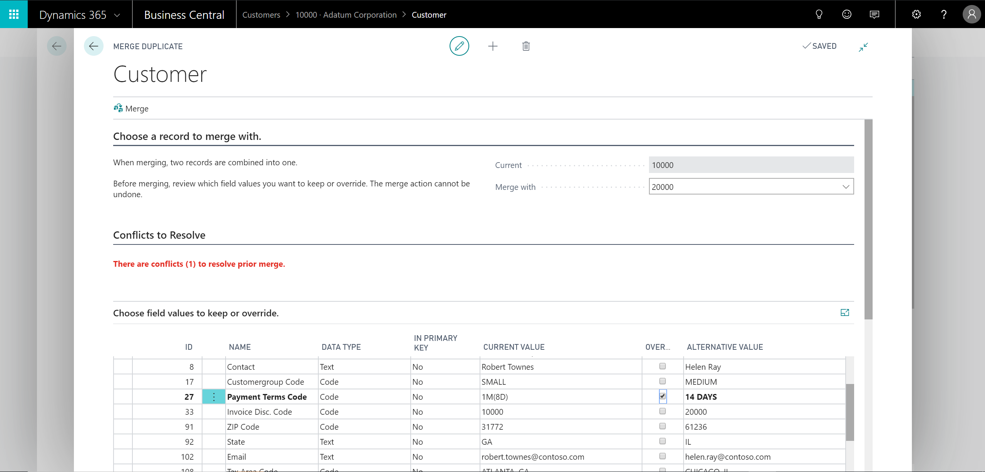985x472 pixels.
Task: Go to Customers in the breadcrumb
Action: click(x=261, y=15)
